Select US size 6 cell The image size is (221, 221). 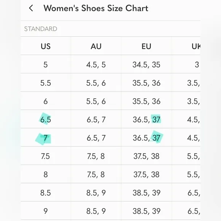(x=45, y=101)
